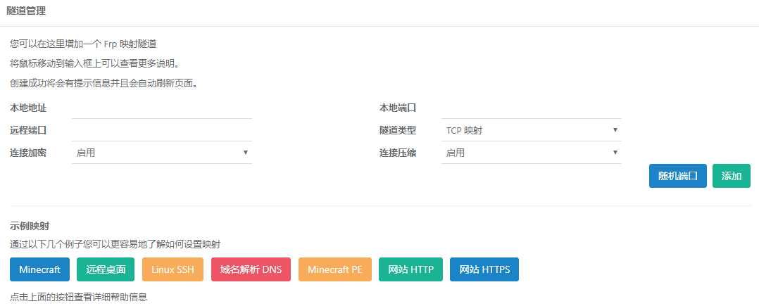Open the 连接压缩 dropdown
Image resolution: width=759 pixels, height=306 pixels.
tap(531, 153)
